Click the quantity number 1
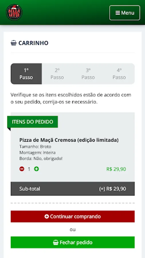 pos(29,169)
